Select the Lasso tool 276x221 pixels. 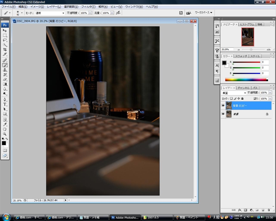[5, 40]
